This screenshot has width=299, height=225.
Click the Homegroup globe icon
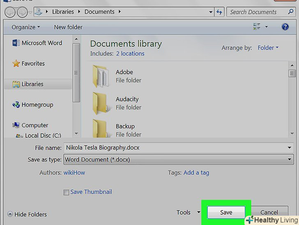point(16,104)
